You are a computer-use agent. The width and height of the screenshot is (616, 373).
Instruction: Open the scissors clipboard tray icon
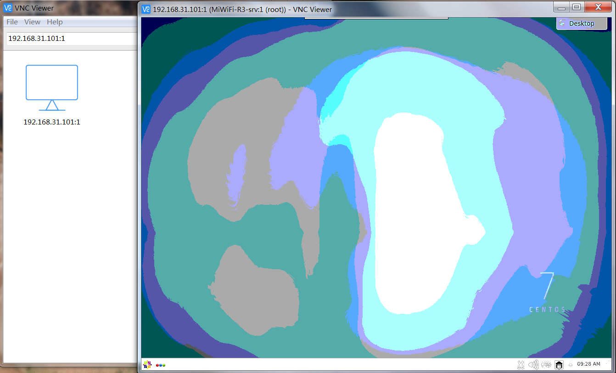pos(521,365)
